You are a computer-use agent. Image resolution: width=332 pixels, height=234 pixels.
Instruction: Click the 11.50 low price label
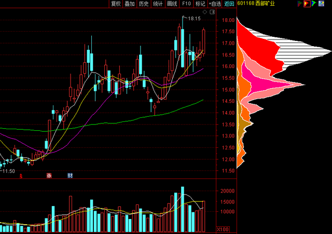click(x=8, y=171)
